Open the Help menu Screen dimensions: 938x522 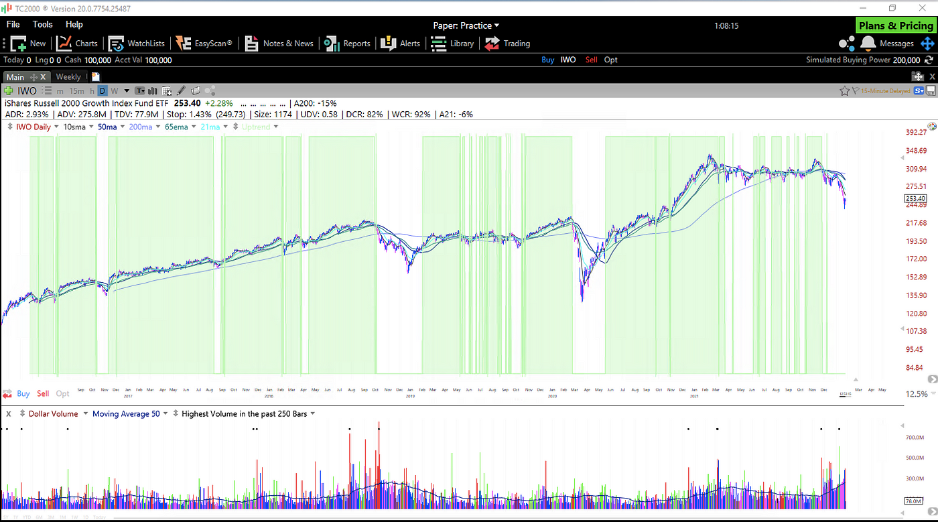click(74, 24)
